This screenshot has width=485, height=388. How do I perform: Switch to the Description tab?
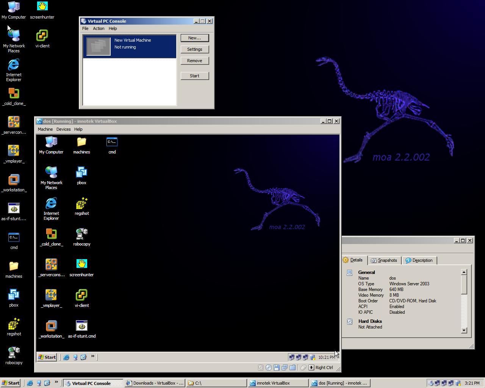[419, 260]
